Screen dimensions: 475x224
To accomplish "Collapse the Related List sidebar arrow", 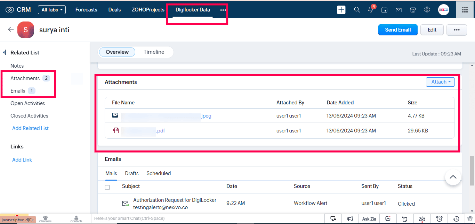I will pyautogui.click(x=5, y=53).
